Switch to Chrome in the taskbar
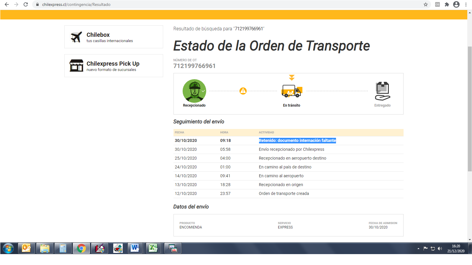The image size is (472, 265). coord(81,248)
